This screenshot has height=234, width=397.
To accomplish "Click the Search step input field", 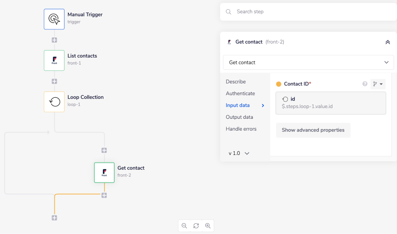I will (x=310, y=12).
